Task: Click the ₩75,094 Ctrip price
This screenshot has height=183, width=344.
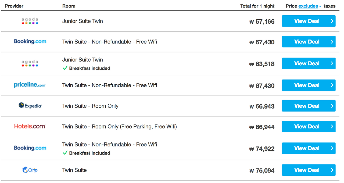Action: pyautogui.click(x=262, y=170)
